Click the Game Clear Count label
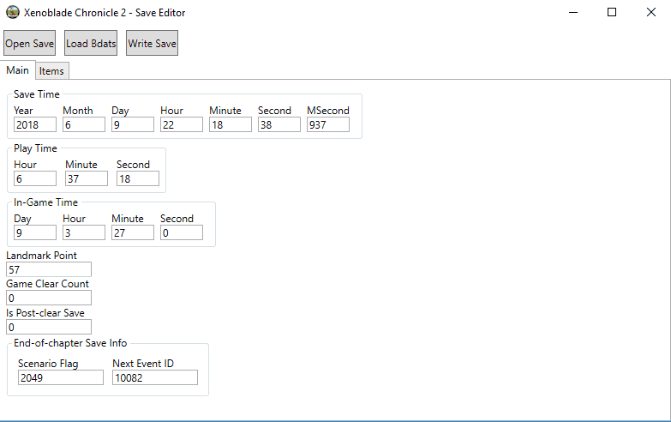 [47, 284]
